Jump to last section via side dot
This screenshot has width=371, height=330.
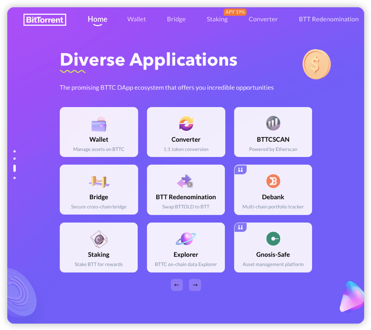point(15,178)
